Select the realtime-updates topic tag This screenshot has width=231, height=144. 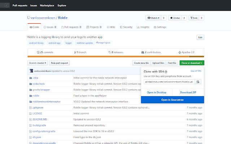coord(85,43)
